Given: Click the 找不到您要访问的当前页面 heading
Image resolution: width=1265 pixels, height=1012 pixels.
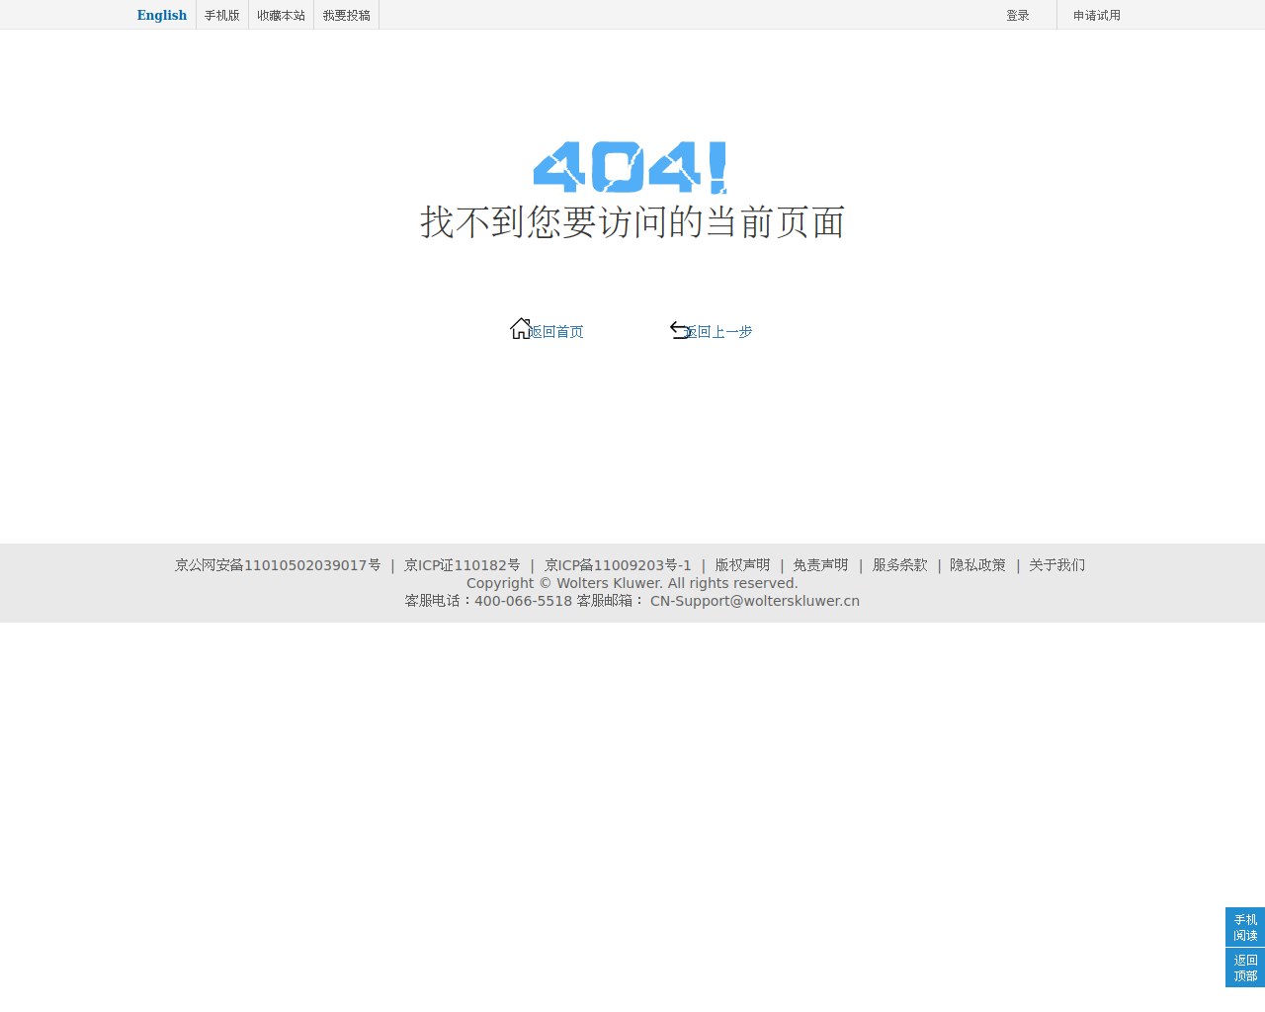Looking at the screenshot, I should 632,222.
